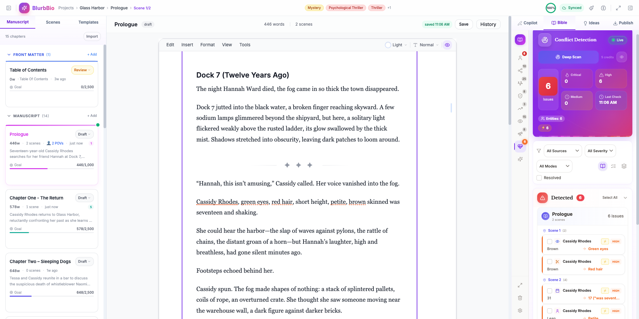Image resolution: width=639 pixels, height=319 pixels.
Task: Open the History panel
Action: pos(488,24)
